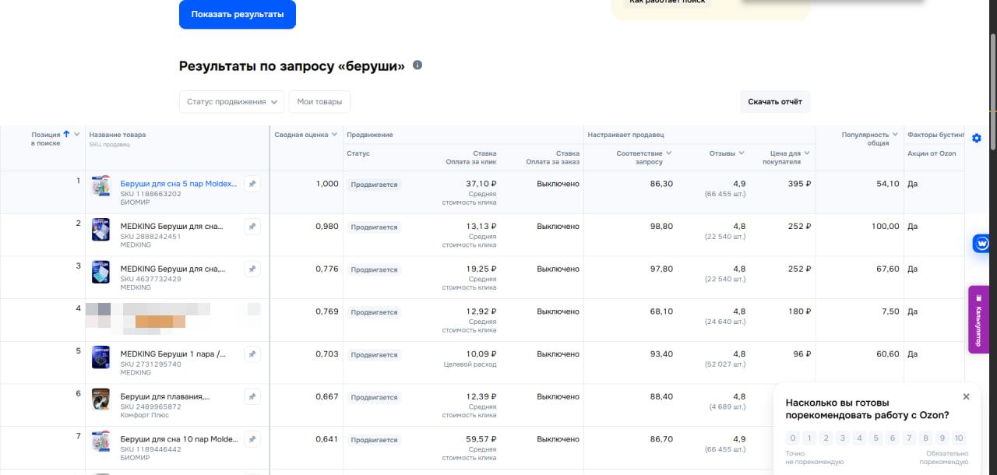Expand Отзывы column sort menu

[741, 153]
